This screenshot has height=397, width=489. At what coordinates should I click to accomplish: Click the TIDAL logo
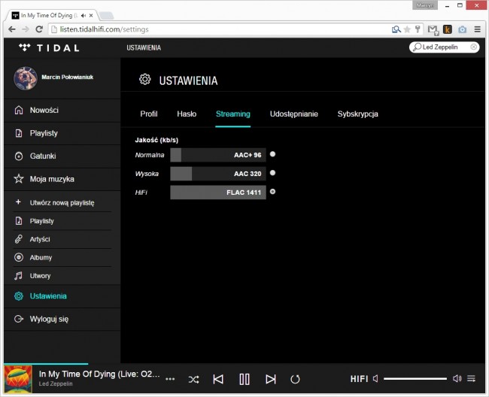49,47
